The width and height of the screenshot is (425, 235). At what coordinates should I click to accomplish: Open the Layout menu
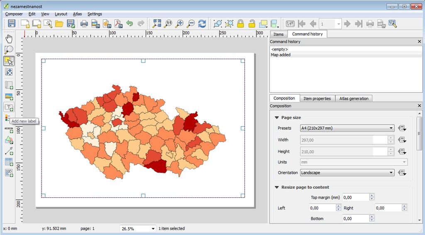tap(61, 14)
